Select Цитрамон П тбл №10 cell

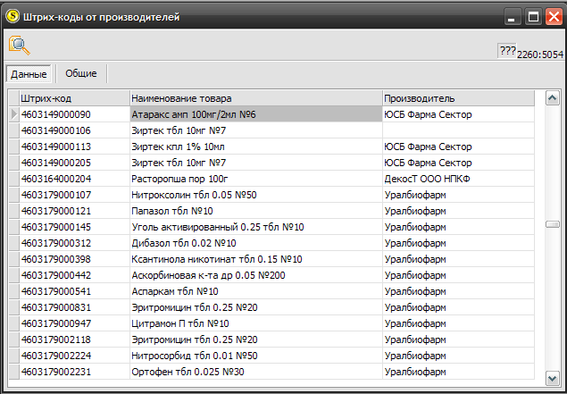pyautogui.click(x=256, y=323)
